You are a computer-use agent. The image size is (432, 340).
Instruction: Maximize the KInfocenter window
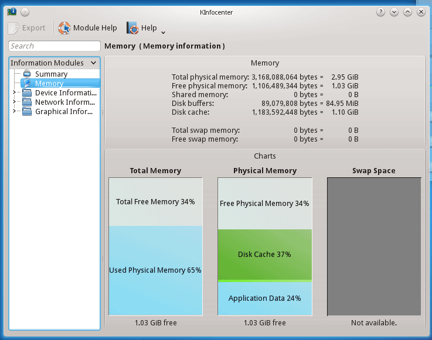407,12
